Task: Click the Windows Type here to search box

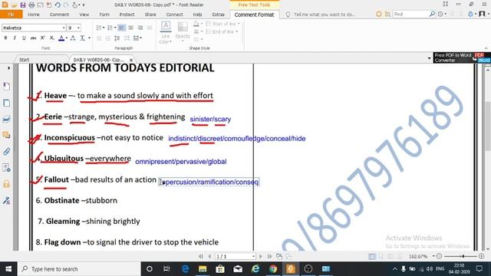Action: pyautogui.click(x=79, y=269)
